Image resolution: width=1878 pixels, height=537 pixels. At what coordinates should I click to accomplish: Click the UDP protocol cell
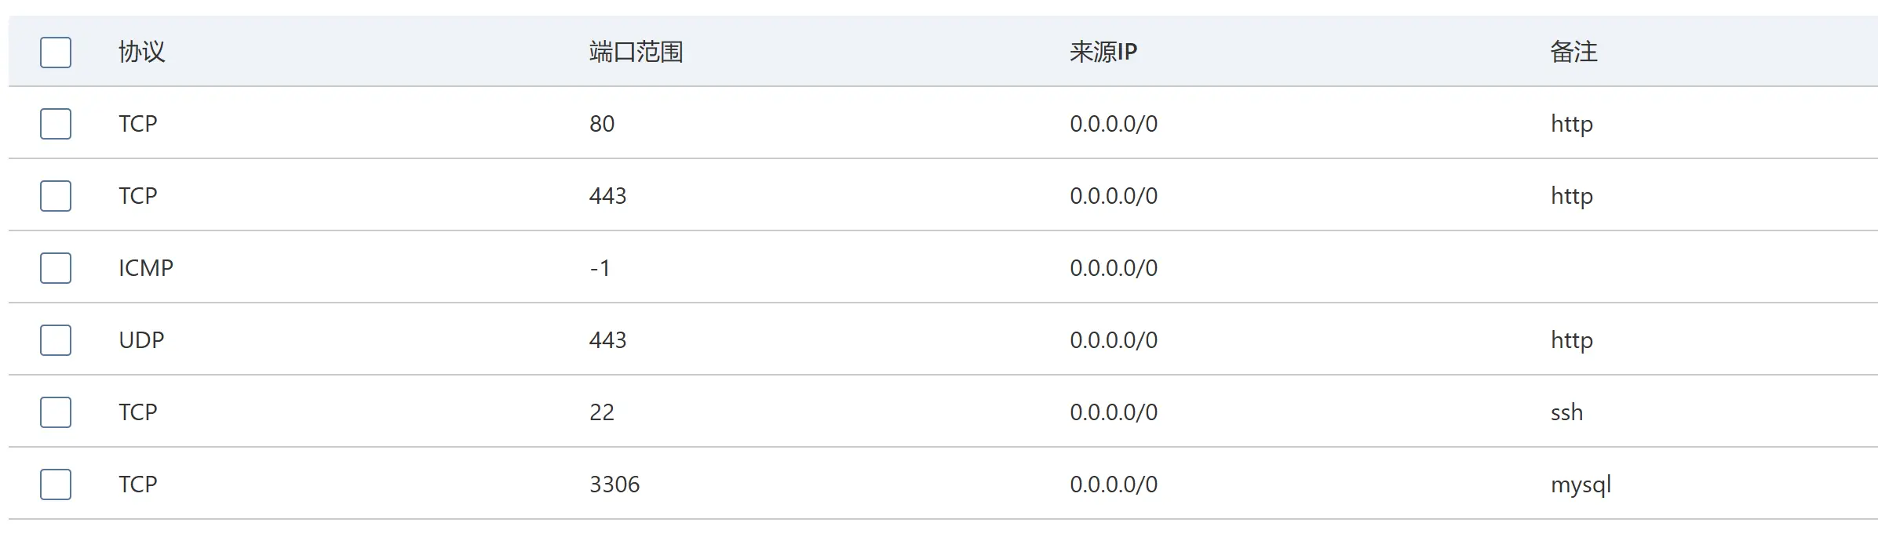[x=141, y=340]
